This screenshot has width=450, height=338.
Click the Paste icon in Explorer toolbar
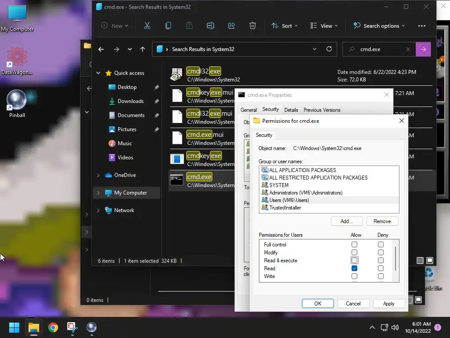pyautogui.click(x=189, y=26)
